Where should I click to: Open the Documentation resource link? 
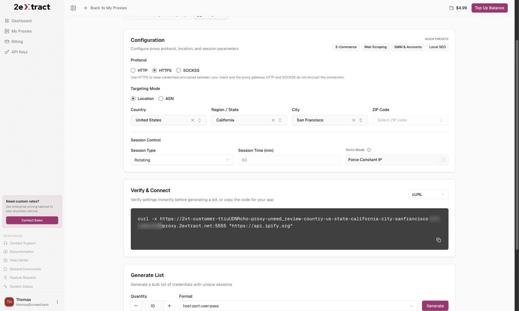22,252
